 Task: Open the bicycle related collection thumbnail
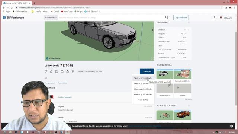point(165,115)
